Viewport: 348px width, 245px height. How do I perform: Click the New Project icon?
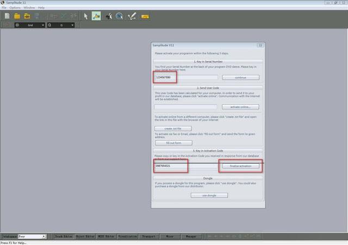point(7,16)
